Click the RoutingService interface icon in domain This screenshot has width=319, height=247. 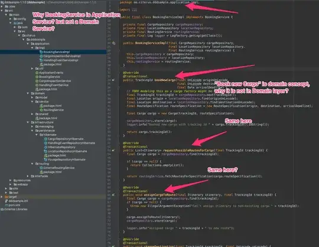tap(41, 110)
